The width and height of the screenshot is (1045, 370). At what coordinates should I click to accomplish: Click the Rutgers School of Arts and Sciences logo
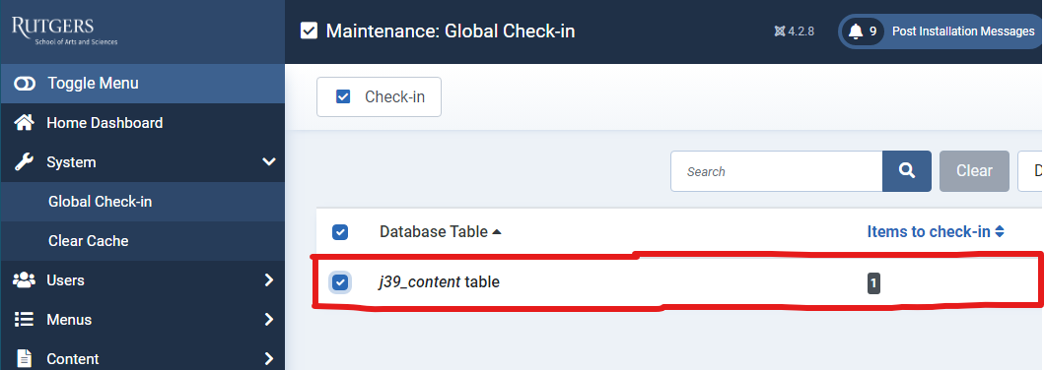(65, 31)
